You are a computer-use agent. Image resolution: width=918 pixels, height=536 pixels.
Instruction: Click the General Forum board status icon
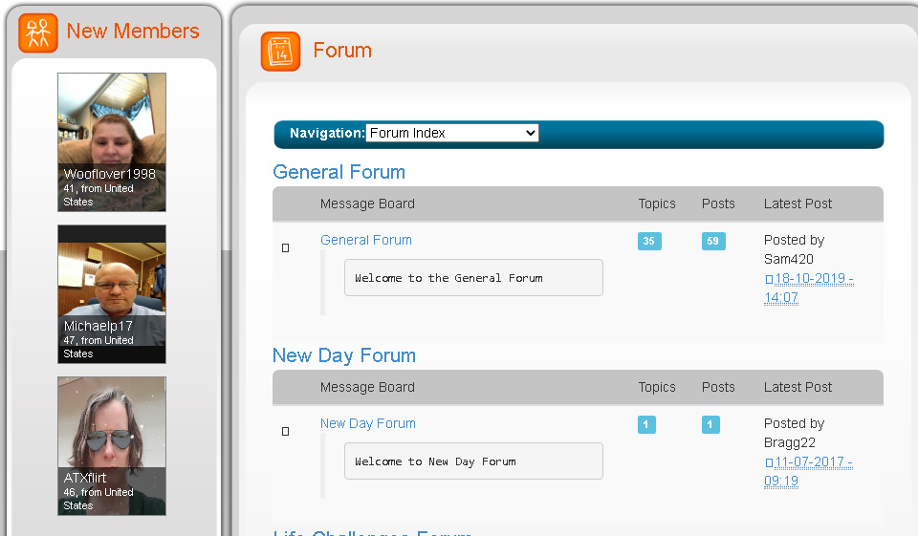point(285,247)
